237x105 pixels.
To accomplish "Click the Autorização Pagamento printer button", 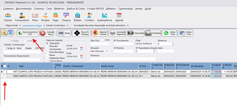I will [118, 33].
